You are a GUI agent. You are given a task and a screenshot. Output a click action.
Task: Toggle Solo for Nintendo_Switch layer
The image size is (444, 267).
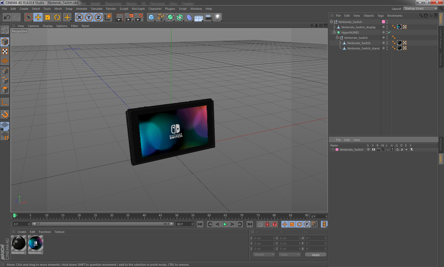[x=368, y=150]
